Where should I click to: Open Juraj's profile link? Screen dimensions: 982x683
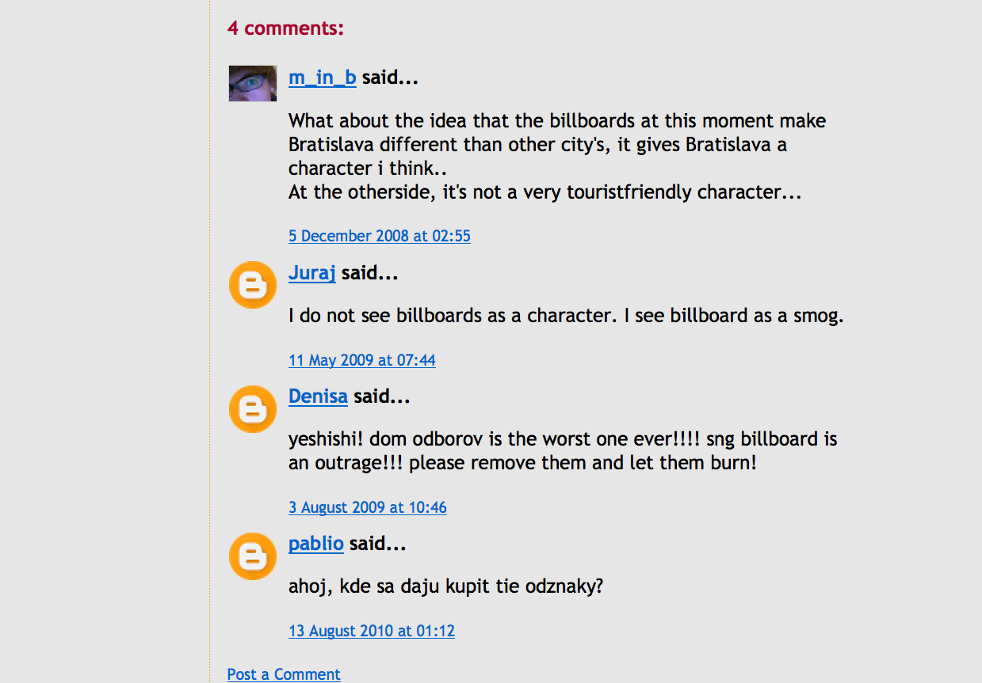(311, 273)
